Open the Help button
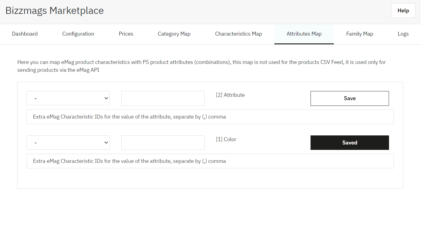 [x=403, y=11]
